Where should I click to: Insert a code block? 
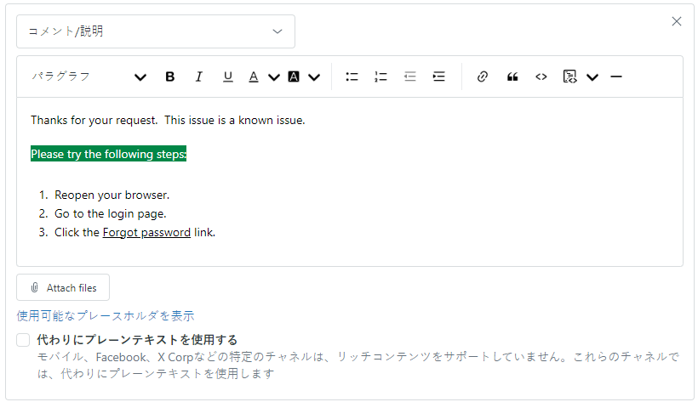(569, 77)
